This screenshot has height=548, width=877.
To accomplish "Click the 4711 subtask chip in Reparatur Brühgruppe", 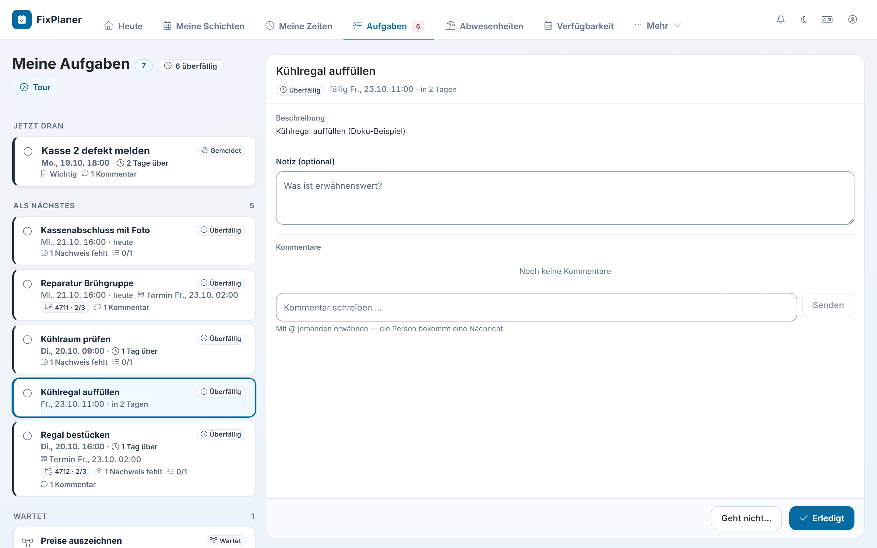I will tap(65, 307).
